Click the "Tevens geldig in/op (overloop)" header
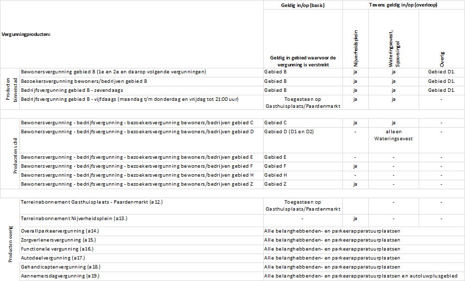This screenshot has width=465, height=281. coord(404,4)
